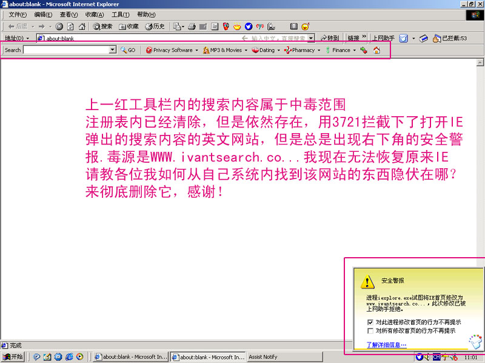The height and width of the screenshot is (363, 485).
Task: Open the 编辑(E) menu
Action: click(43, 15)
